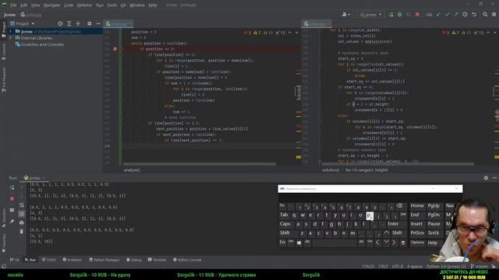The image size is (499, 280).
Task: Click Git Update Project arrow icon
Action: 438,15
